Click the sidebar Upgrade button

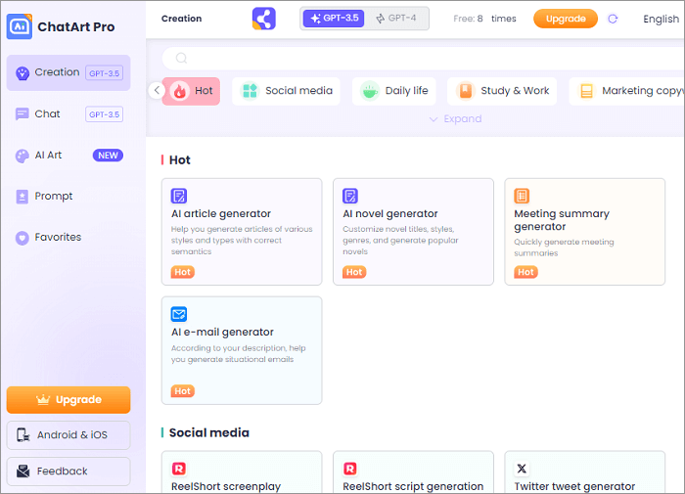click(68, 400)
